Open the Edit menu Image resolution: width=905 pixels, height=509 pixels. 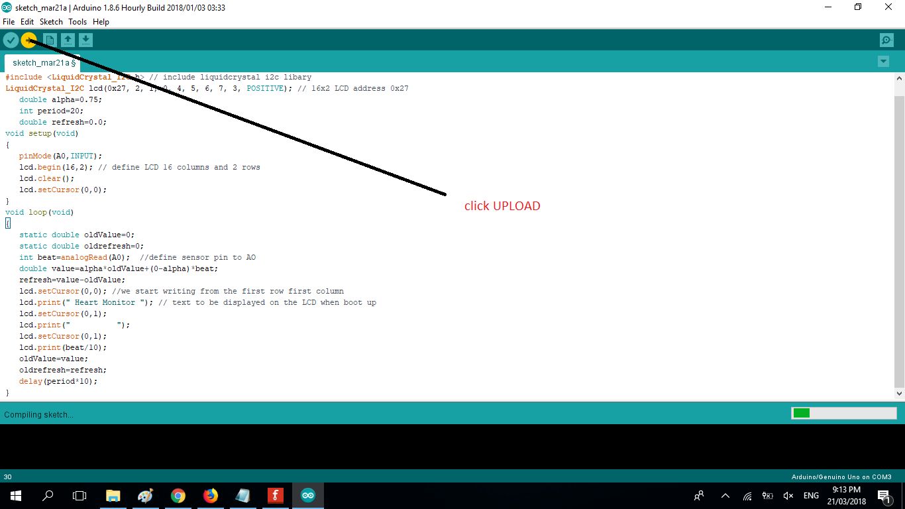click(x=27, y=22)
